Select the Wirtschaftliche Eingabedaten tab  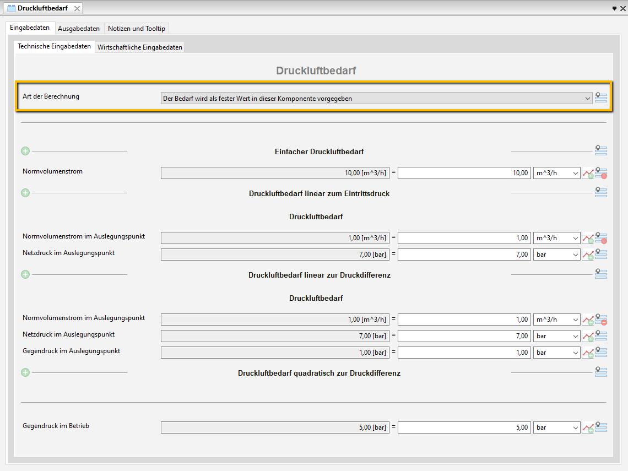[x=140, y=47]
